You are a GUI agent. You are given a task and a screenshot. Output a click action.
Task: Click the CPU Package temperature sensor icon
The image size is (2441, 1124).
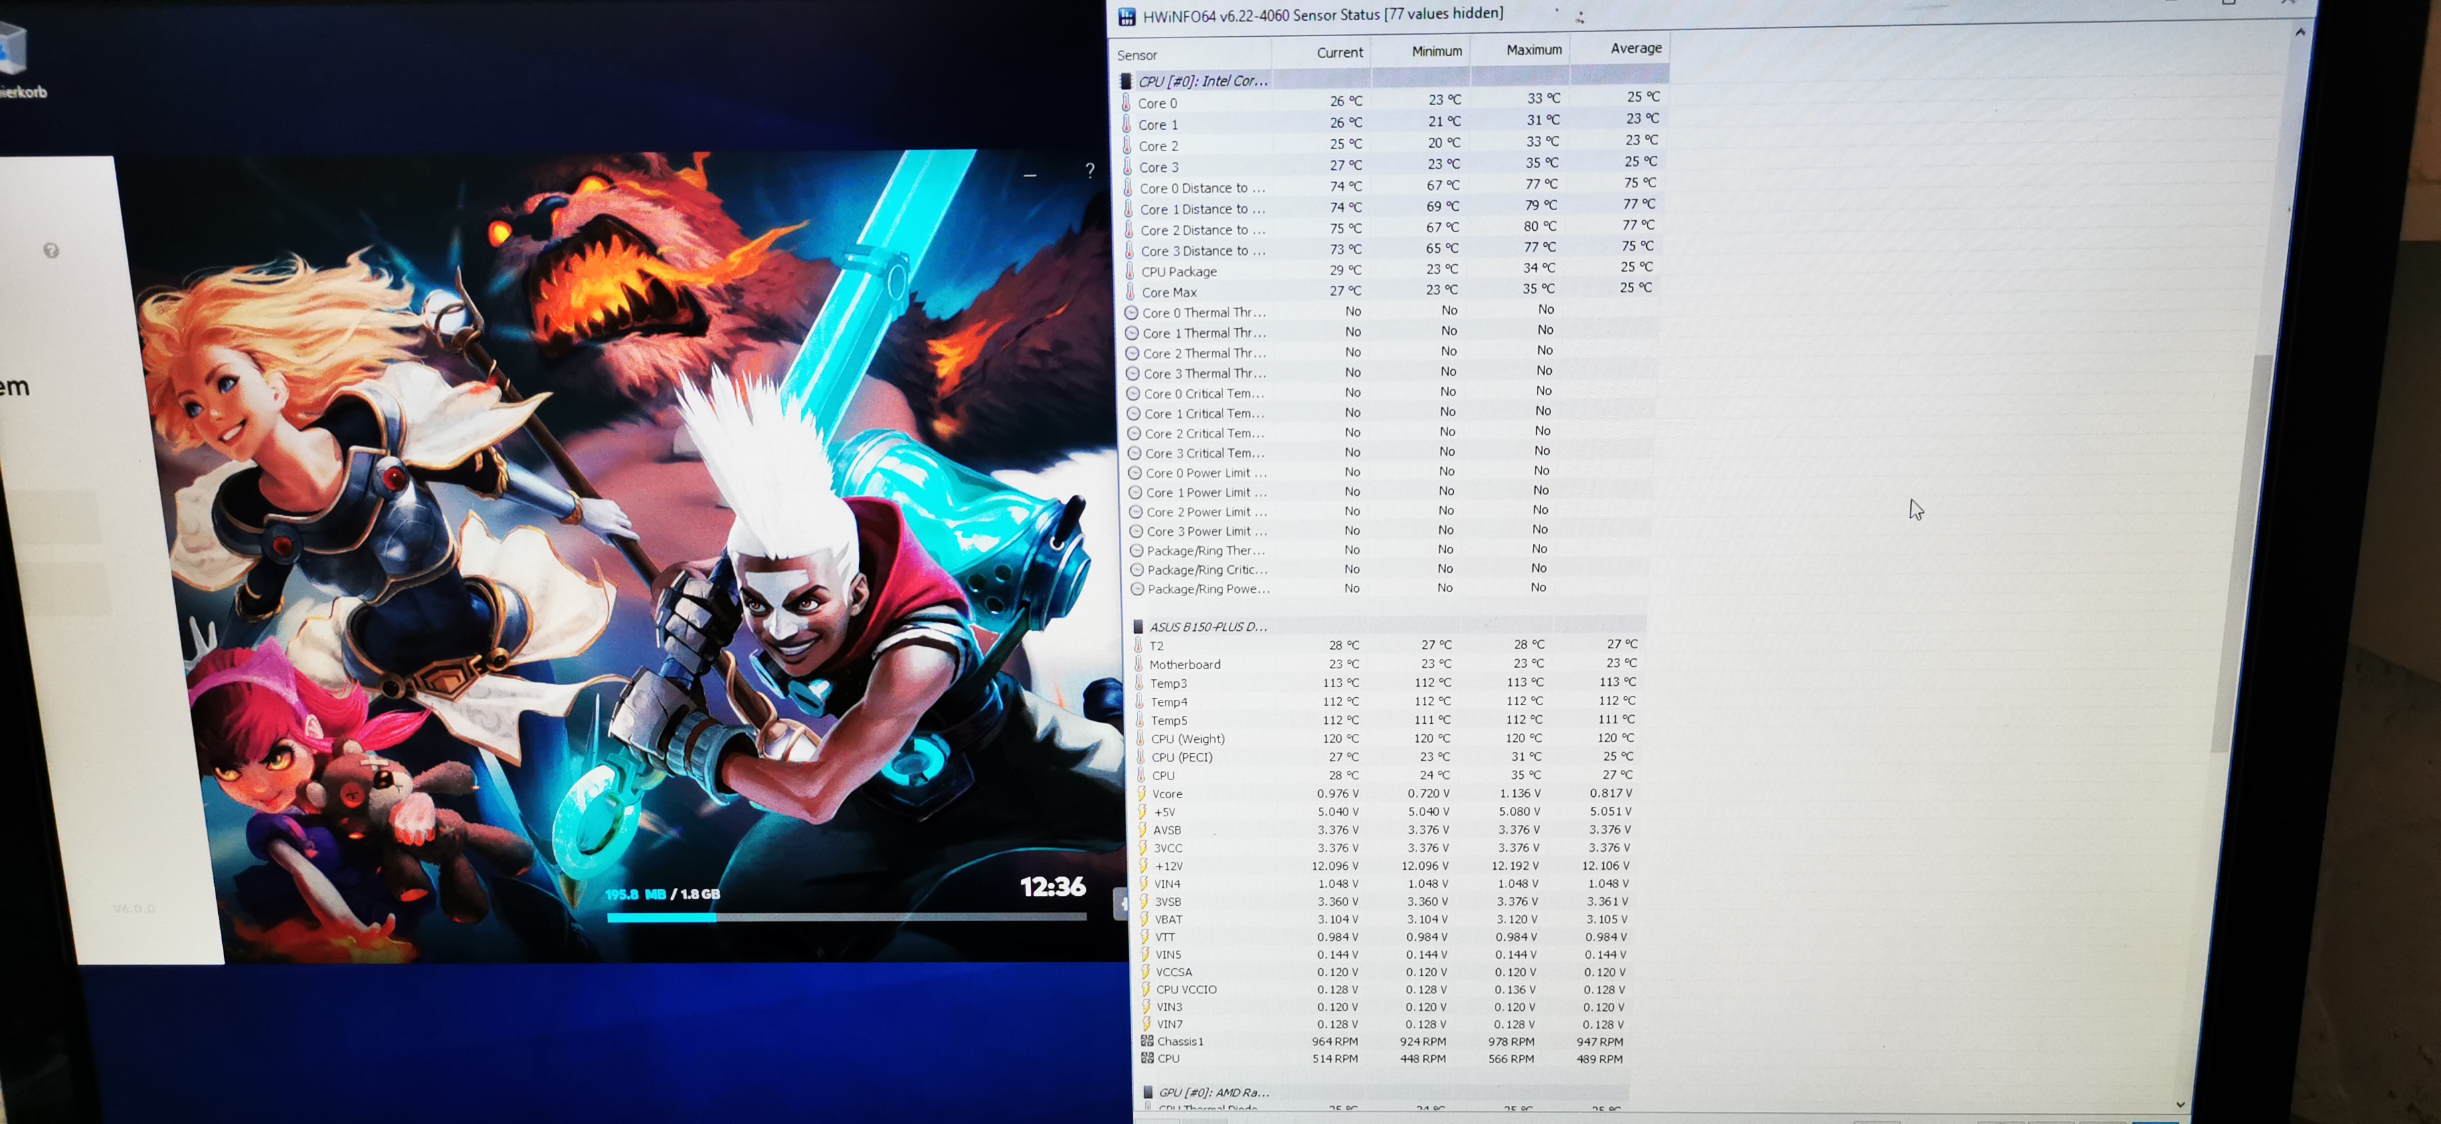coord(1129,271)
